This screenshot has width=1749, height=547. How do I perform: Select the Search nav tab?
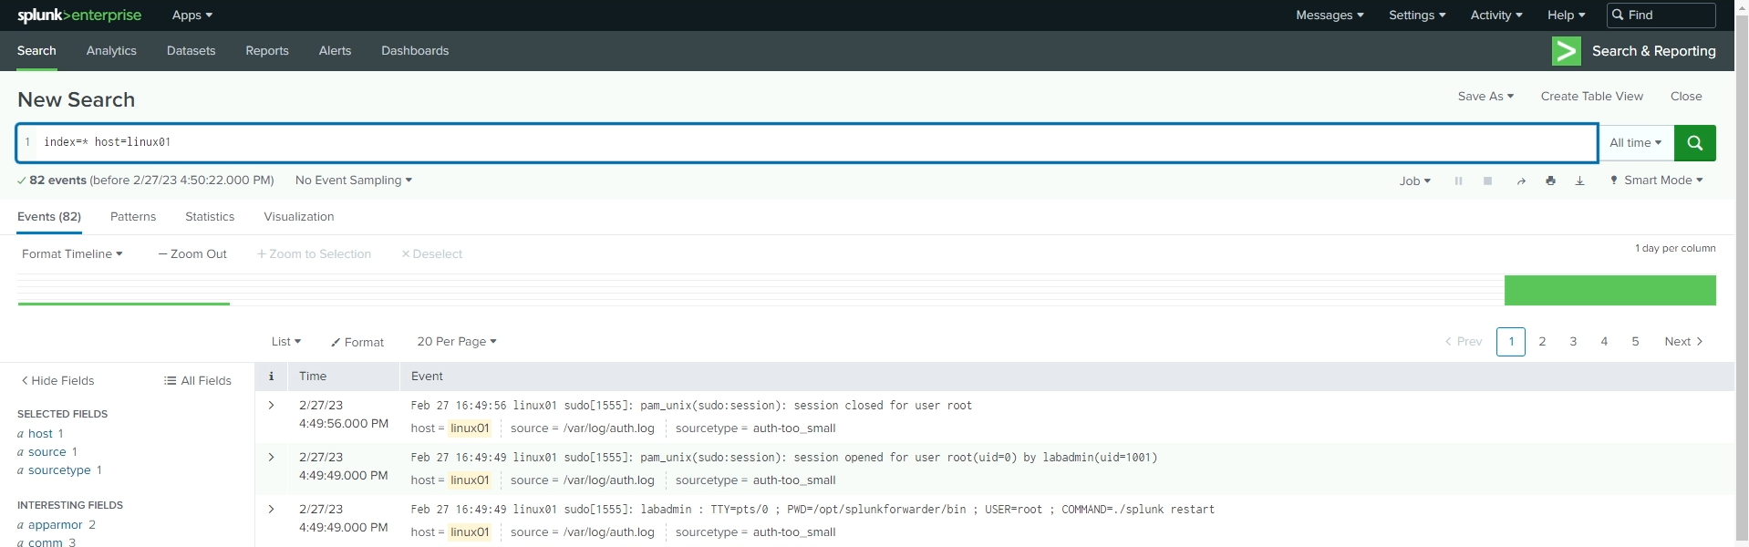pyautogui.click(x=36, y=51)
